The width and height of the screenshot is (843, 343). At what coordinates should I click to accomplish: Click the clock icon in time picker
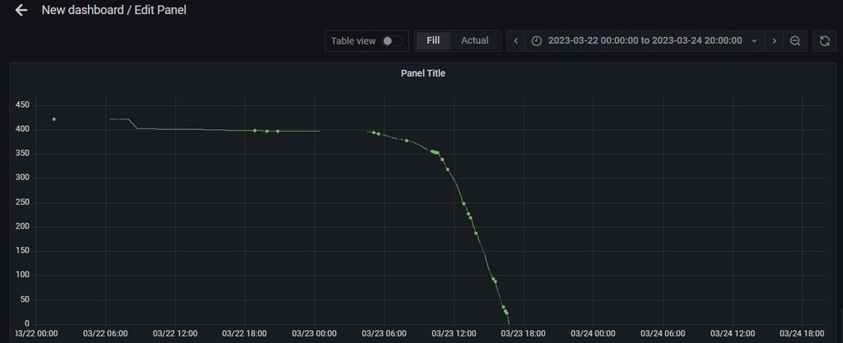coord(537,40)
